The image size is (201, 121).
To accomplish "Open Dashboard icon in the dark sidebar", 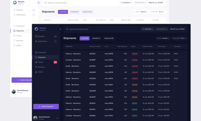I will [x=36, y=52].
